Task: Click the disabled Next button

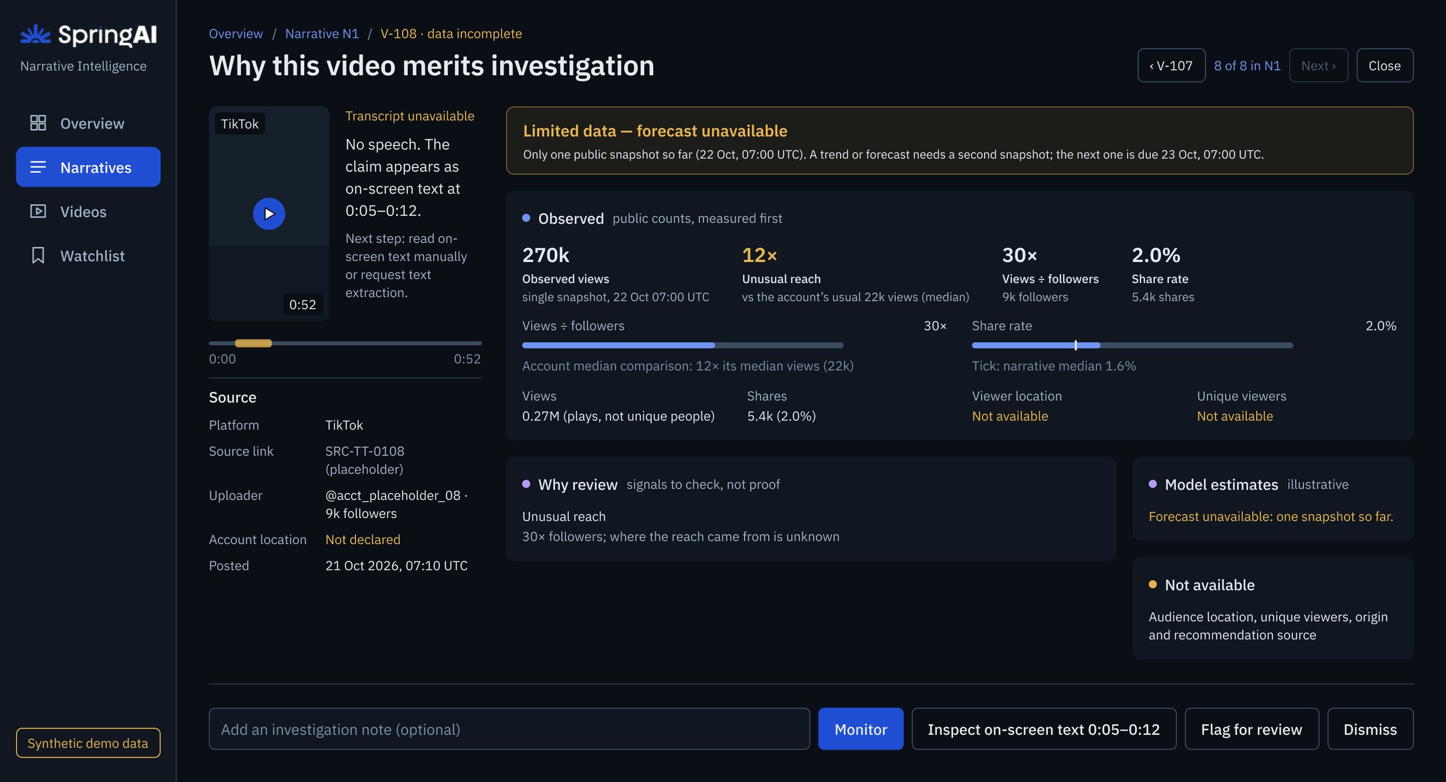Action: point(1318,65)
